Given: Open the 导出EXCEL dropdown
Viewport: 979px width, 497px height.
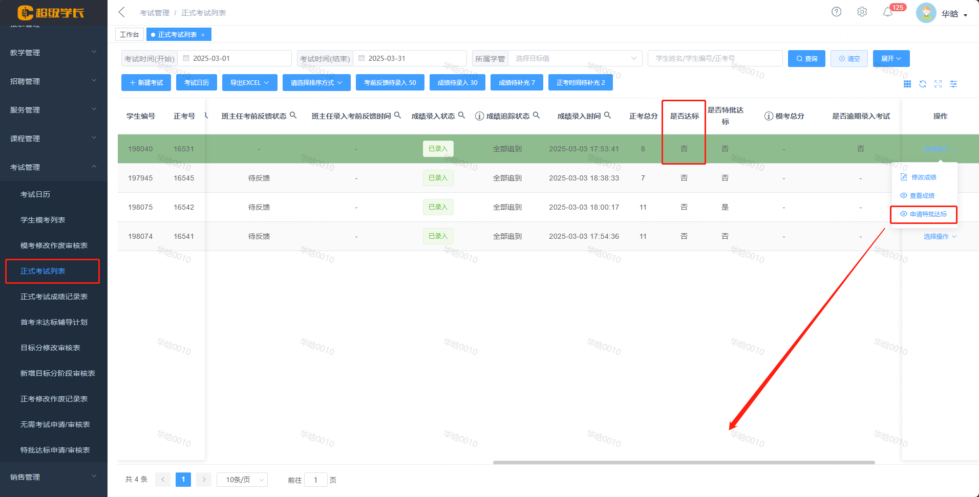Looking at the screenshot, I should click(x=249, y=83).
